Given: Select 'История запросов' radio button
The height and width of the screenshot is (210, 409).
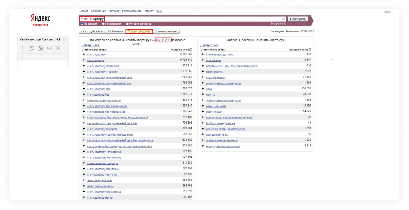Looking at the screenshot, I should (x=127, y=24).
